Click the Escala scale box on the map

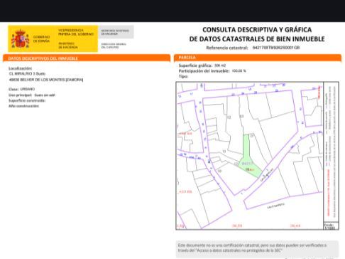pos(331,226)
